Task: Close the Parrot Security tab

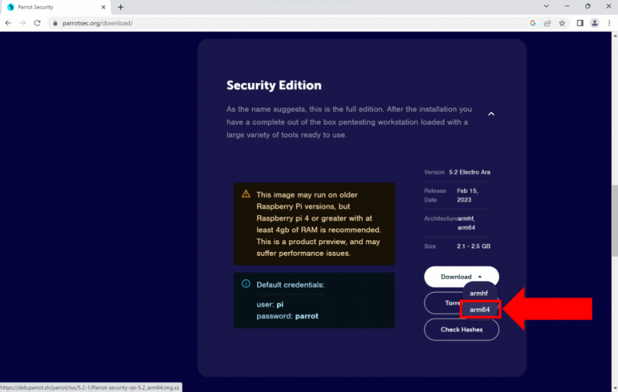Action: [x=103, y=7]
